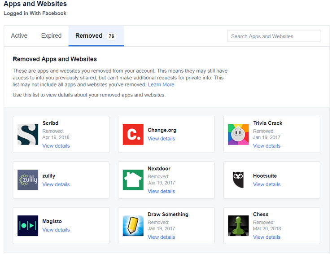
Task: Click the Trivia Crack app icon
Action: click(238, 135)
